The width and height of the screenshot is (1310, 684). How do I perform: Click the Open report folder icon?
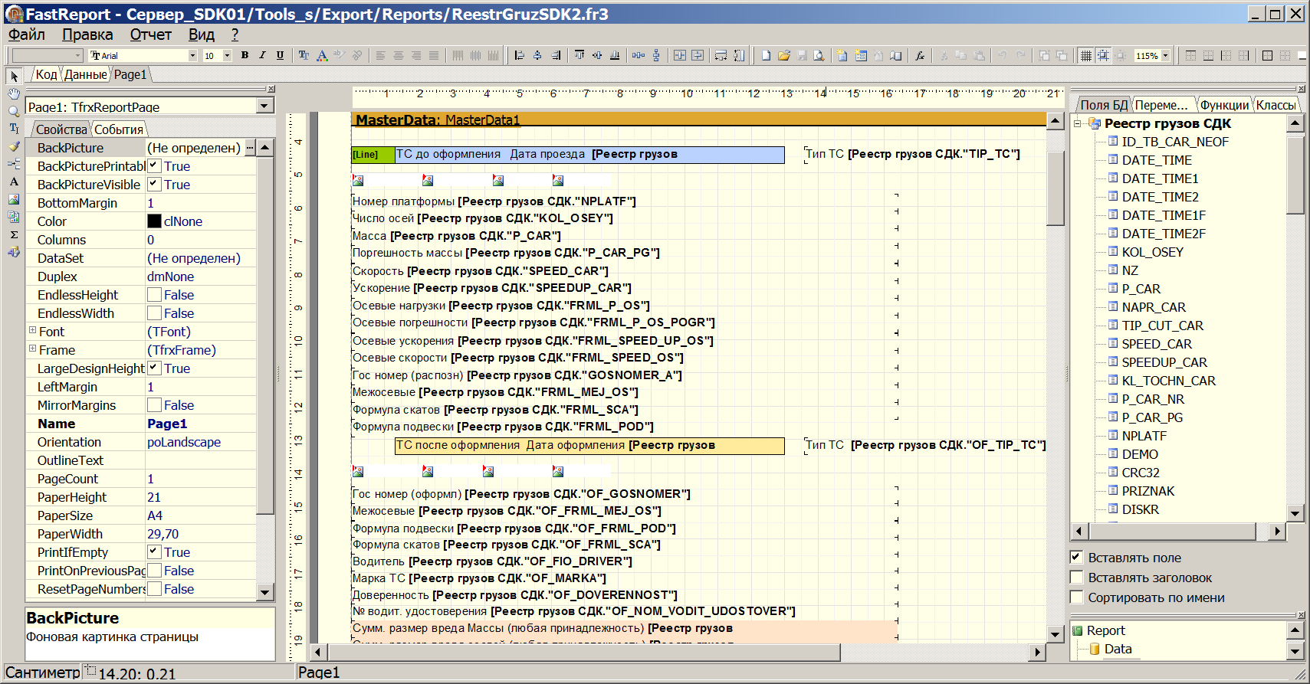[783, 55]
